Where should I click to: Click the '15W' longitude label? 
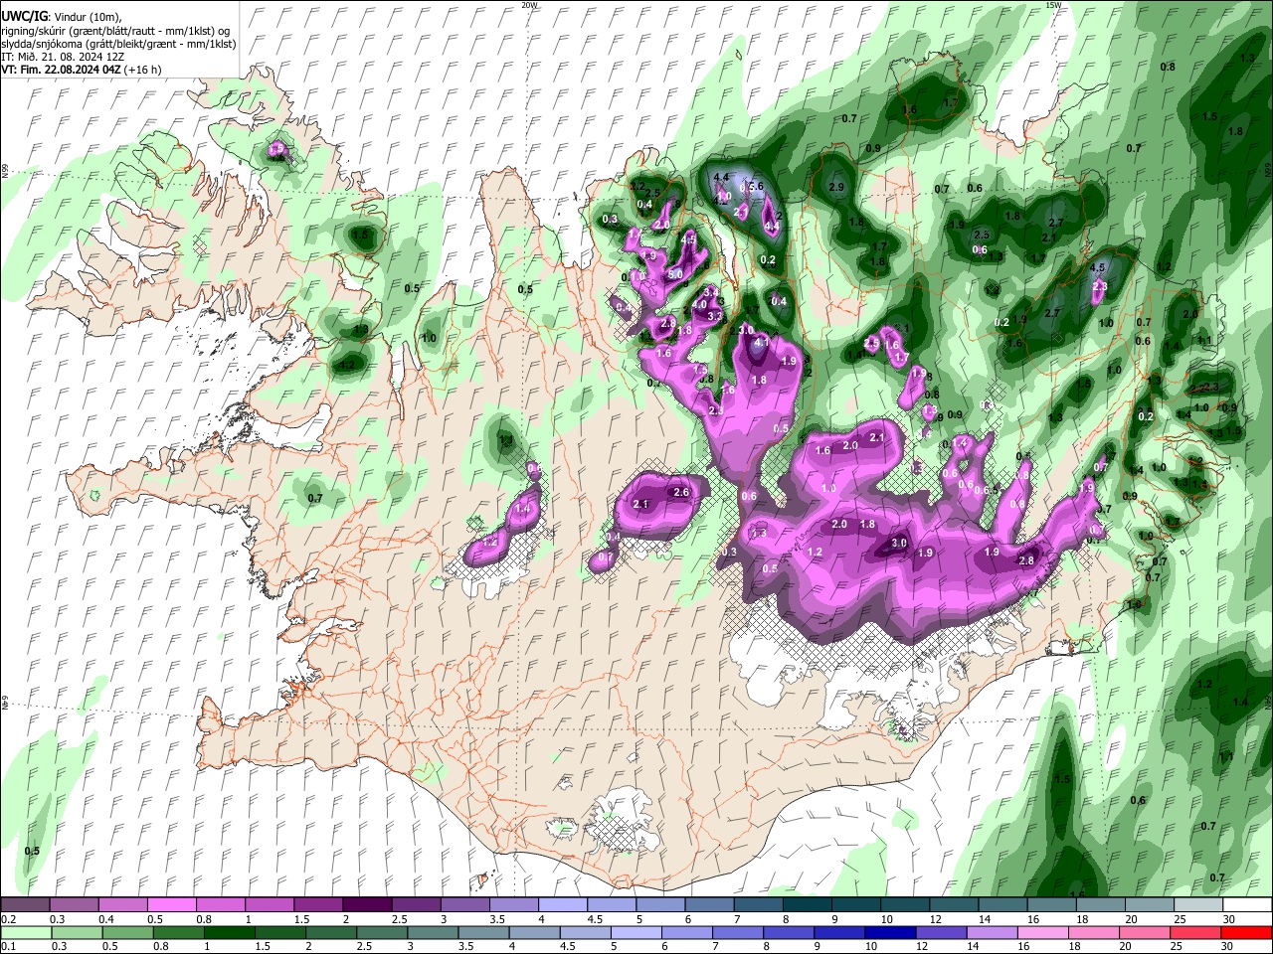(x=1053, y=5)
